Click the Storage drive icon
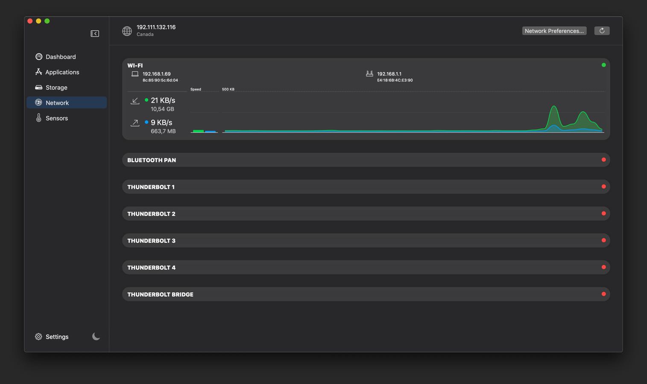 [39, 87]
